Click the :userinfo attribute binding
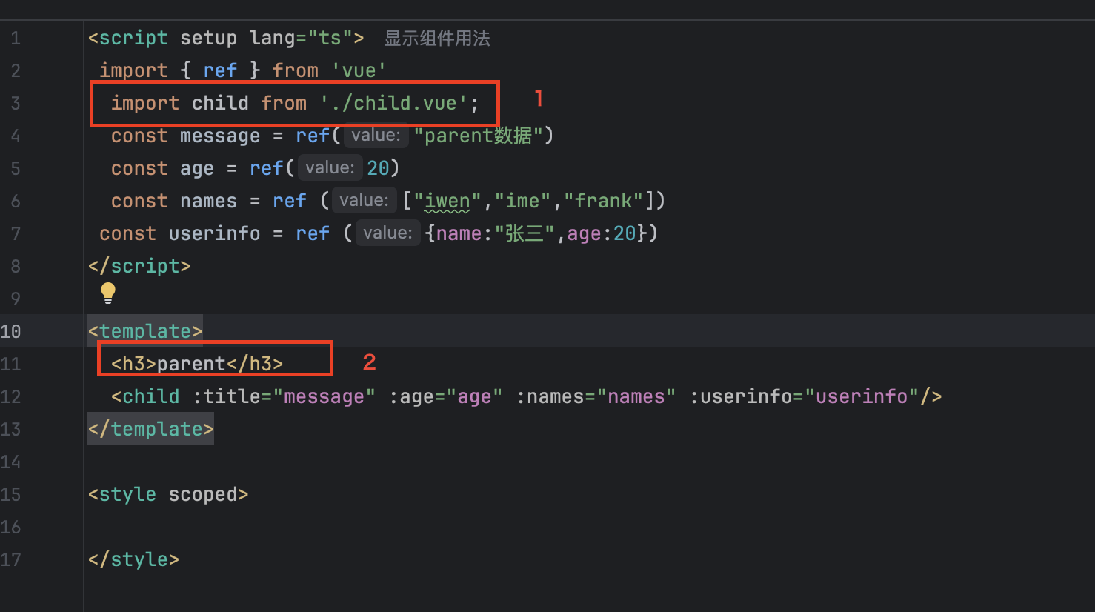 746,396
